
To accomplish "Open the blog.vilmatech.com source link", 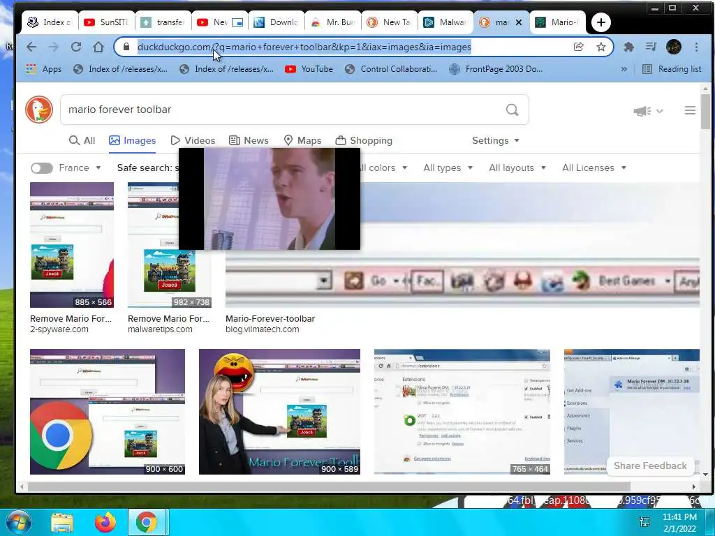I will pyautogui.click(x=263, y=329).
